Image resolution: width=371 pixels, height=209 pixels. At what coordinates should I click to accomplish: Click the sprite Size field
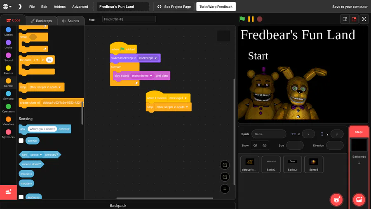pyautogui.click(x=295, y=145)
